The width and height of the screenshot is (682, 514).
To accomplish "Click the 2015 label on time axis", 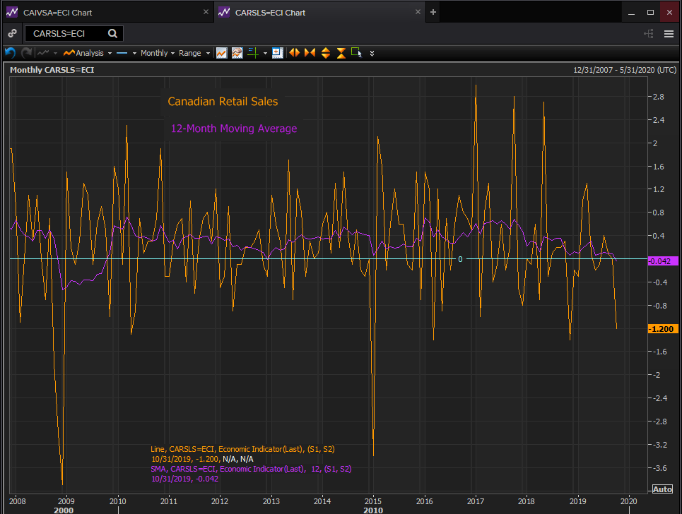I will [372, 501].
